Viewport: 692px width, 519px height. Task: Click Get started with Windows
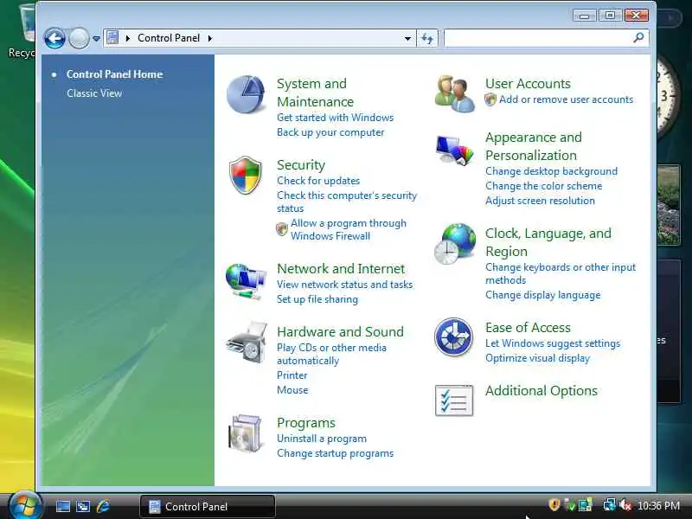335,118
